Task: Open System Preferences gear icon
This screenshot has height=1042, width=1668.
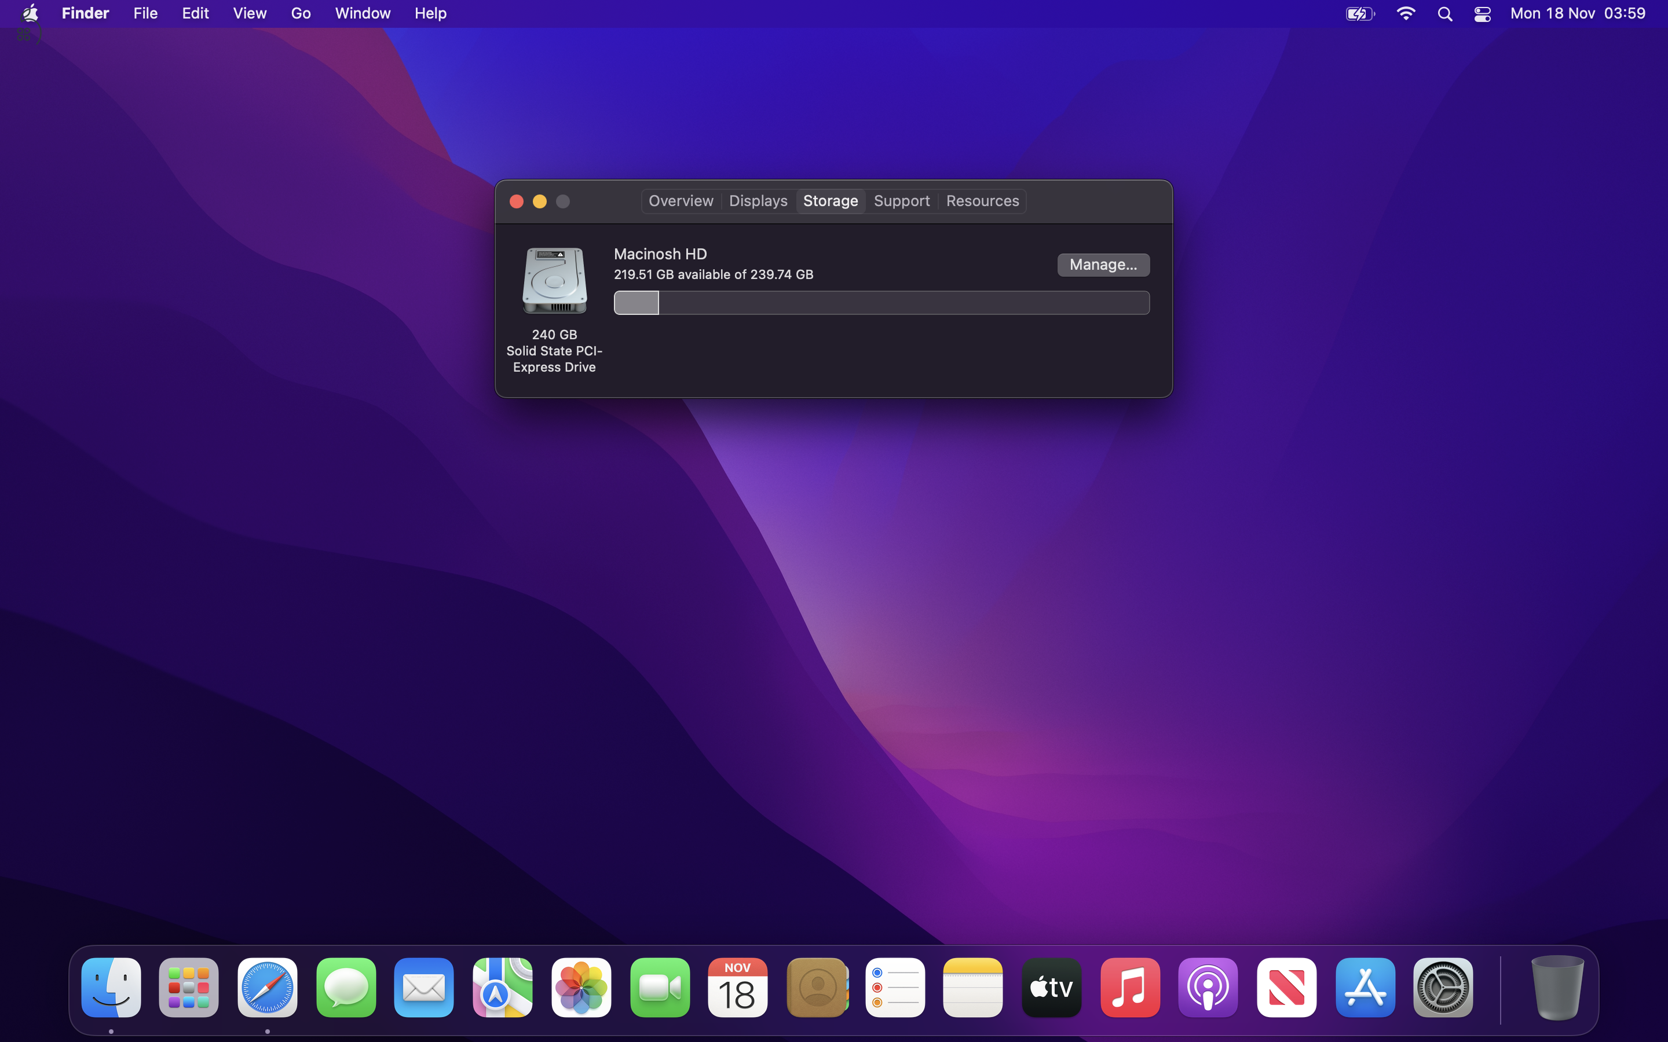Action: click(1443, 987)
